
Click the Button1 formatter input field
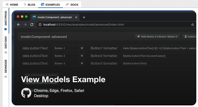159,48
